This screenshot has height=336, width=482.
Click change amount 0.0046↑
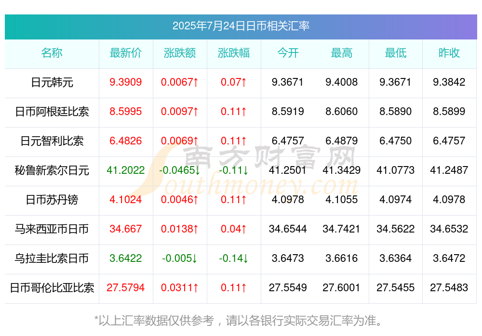point(180,199)
